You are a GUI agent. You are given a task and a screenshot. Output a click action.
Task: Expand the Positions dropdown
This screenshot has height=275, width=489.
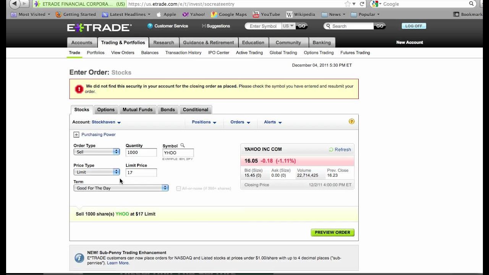click(204, 122)
